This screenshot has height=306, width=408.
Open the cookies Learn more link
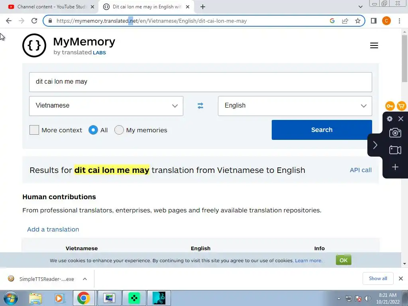pos(309,261)
